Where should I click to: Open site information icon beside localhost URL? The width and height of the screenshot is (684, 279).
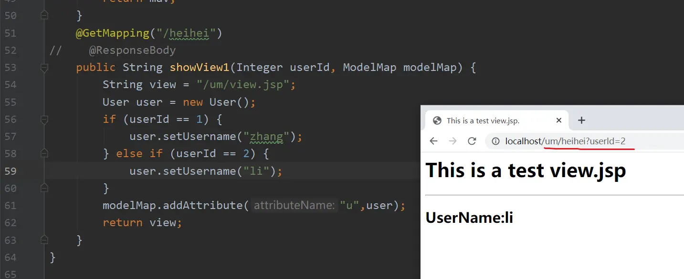tap(496, 141)
